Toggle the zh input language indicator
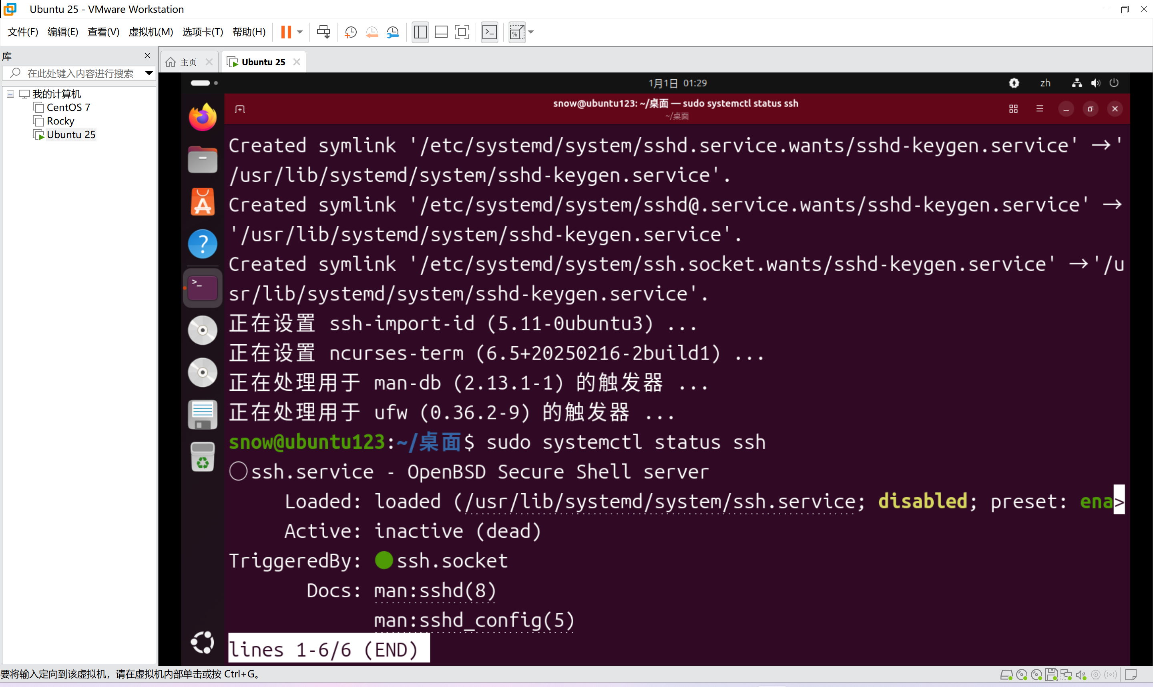The width and height of the screenshot is (1153, 687). coord(1045,83)
